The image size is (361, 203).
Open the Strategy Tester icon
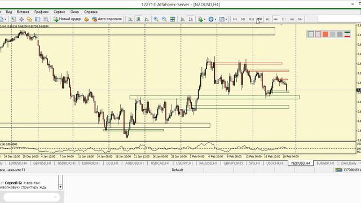click(46, 19)
